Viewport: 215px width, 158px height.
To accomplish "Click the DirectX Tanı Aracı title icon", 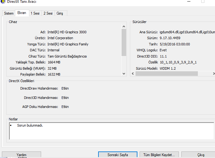I will click(x=3, y=2).
